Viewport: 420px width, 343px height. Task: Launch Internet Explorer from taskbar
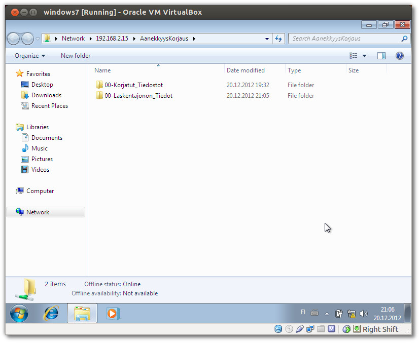51,313
